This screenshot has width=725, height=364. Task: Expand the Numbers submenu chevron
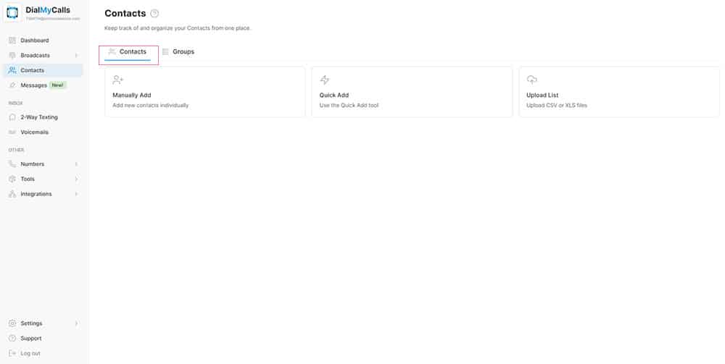tap(76, 164)
